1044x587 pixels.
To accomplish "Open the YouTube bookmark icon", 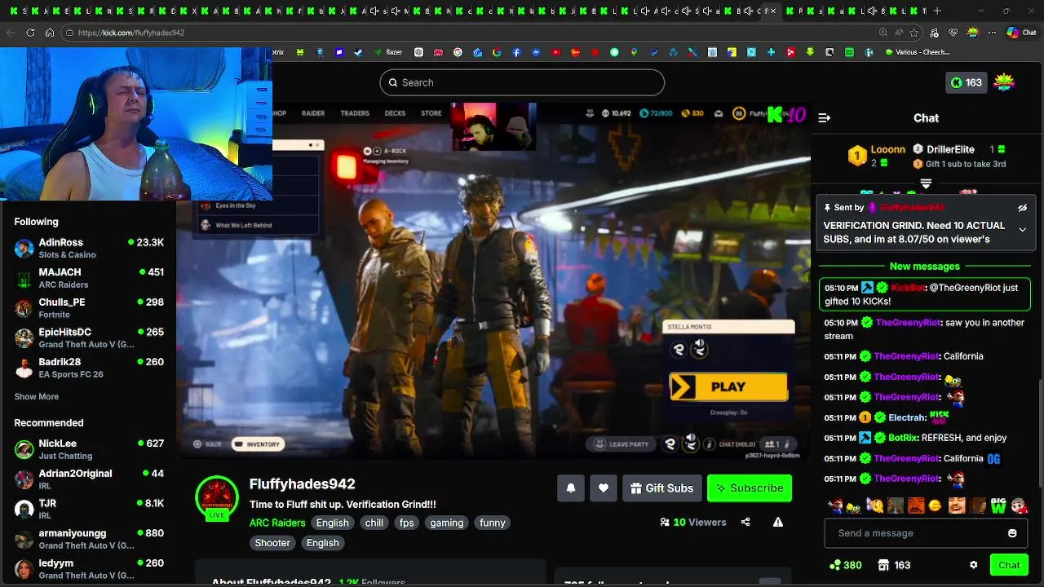I will click(555, 52).
